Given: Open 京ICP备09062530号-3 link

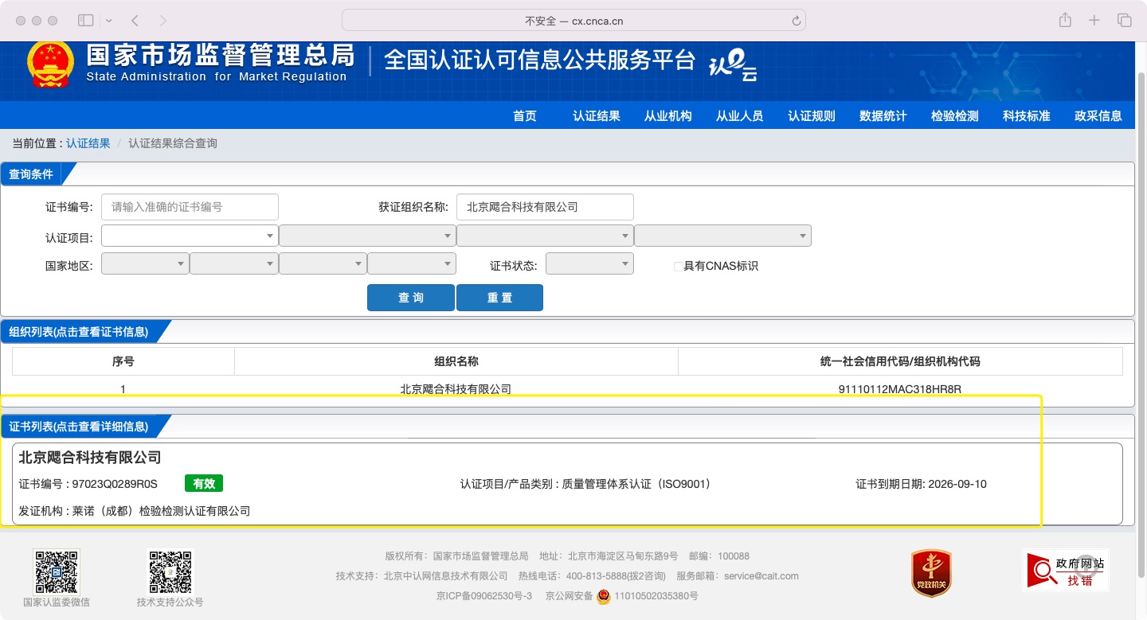Looking at the screenshot, I should (483, 595).
